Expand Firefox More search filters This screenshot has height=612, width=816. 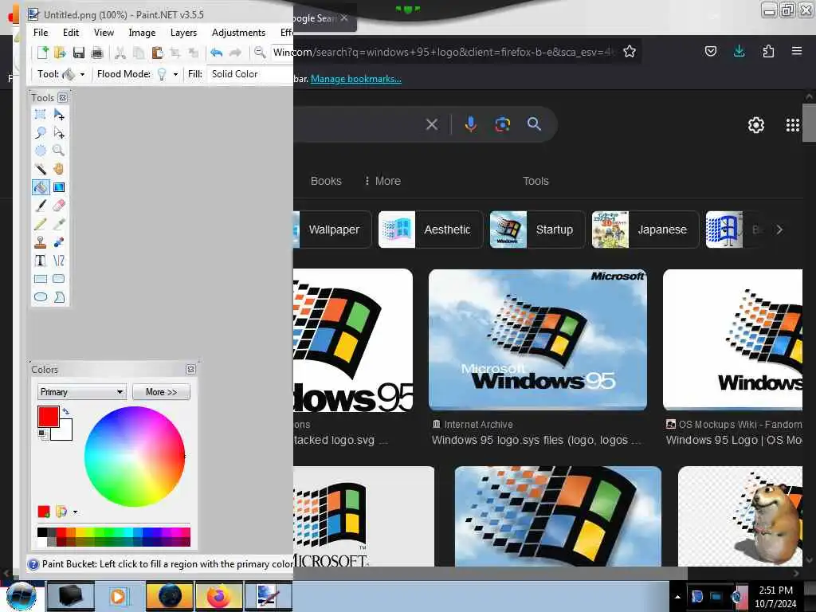click(x=382, y=181)
